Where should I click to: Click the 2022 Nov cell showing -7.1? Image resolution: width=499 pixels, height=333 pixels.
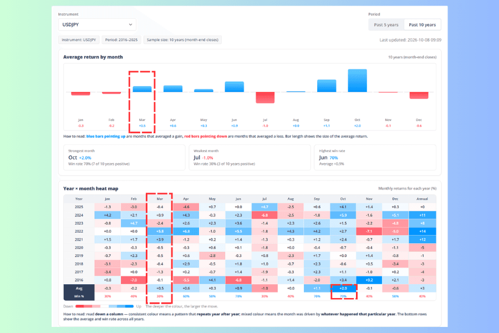(369, 231)
